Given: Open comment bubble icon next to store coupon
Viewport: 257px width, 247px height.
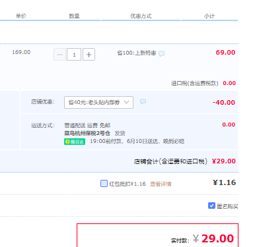Looking at the screenshot, I should click(x=143, y=101).
